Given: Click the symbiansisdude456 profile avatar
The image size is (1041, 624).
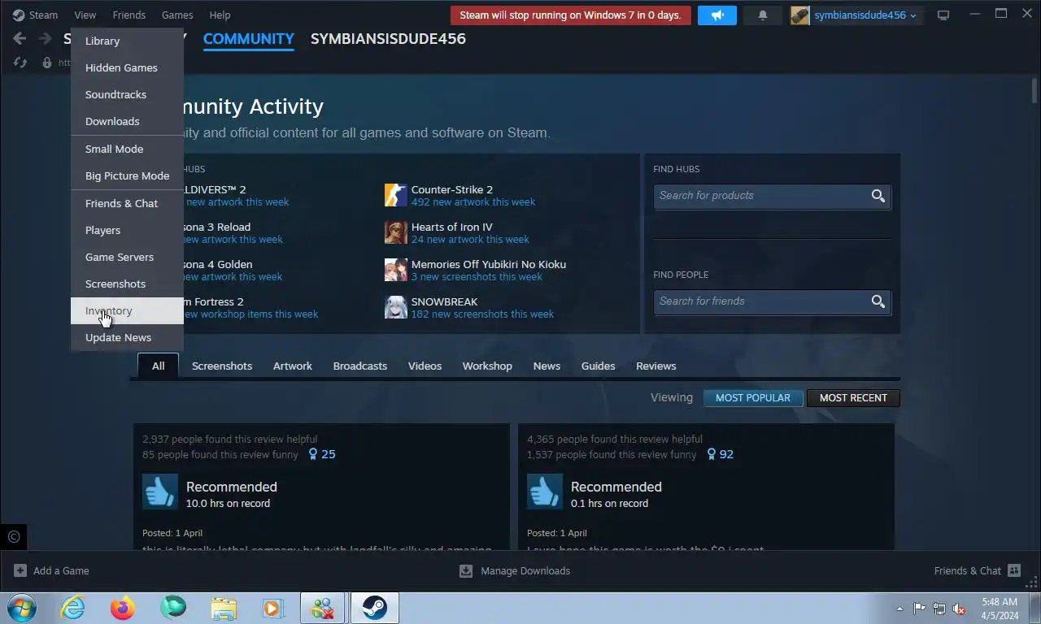Looking at the screenshot, I should tap(800, 15).
